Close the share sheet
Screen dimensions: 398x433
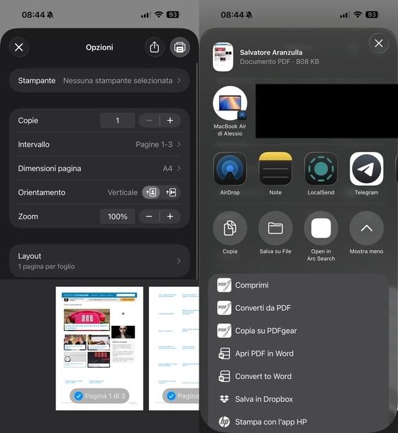point(379,43)
